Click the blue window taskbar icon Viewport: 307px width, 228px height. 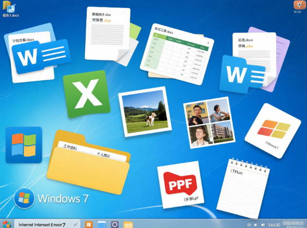click(102, 225)
